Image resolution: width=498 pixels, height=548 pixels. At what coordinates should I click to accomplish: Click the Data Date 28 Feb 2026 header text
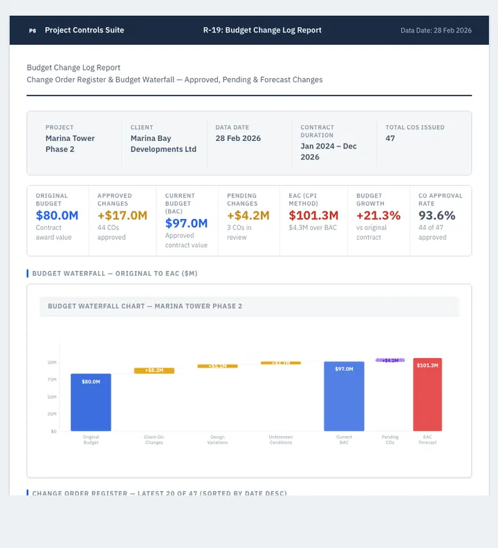tap(436, 30)
